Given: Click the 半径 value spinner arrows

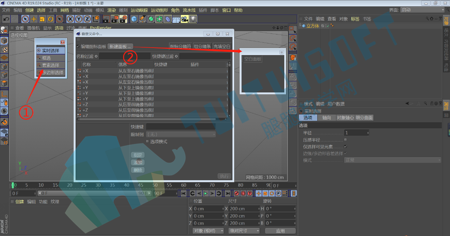Looking at the screenshot, I should [x=368, y=133].
